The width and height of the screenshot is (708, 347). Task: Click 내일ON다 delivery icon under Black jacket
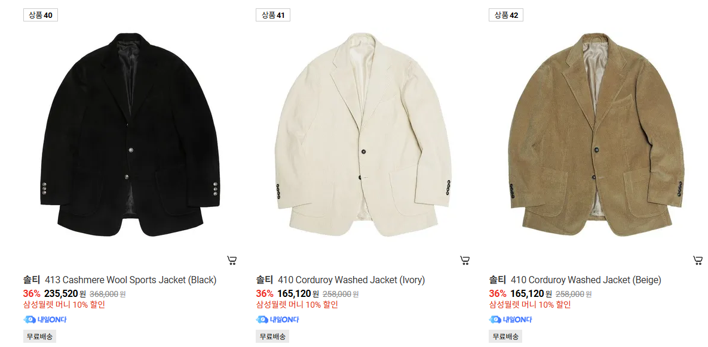pyautogui.click(x=45, y=320)
